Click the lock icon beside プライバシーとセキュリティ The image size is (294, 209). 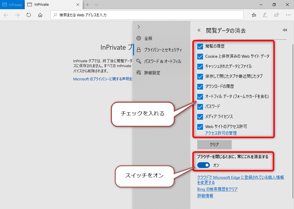[x=139, y=50]
